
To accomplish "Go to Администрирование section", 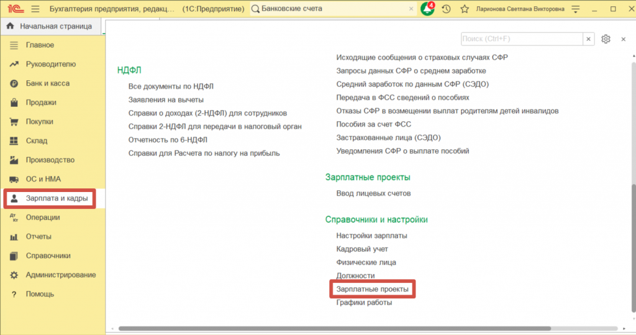I will [61, 275].
